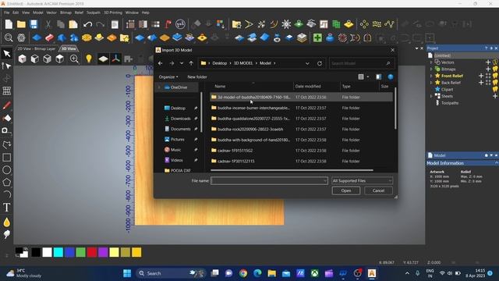Click the Zoom magnifier icon in second toolbar row
Screen dimensions: 499x281
9,37
